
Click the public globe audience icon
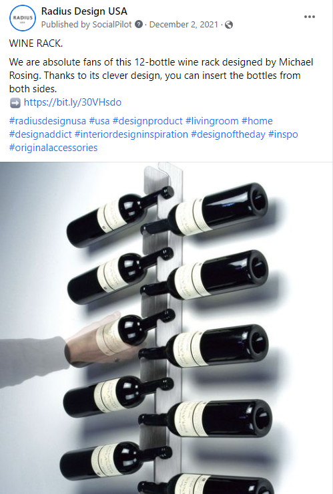pyautogui.click(x=229, y=25)
